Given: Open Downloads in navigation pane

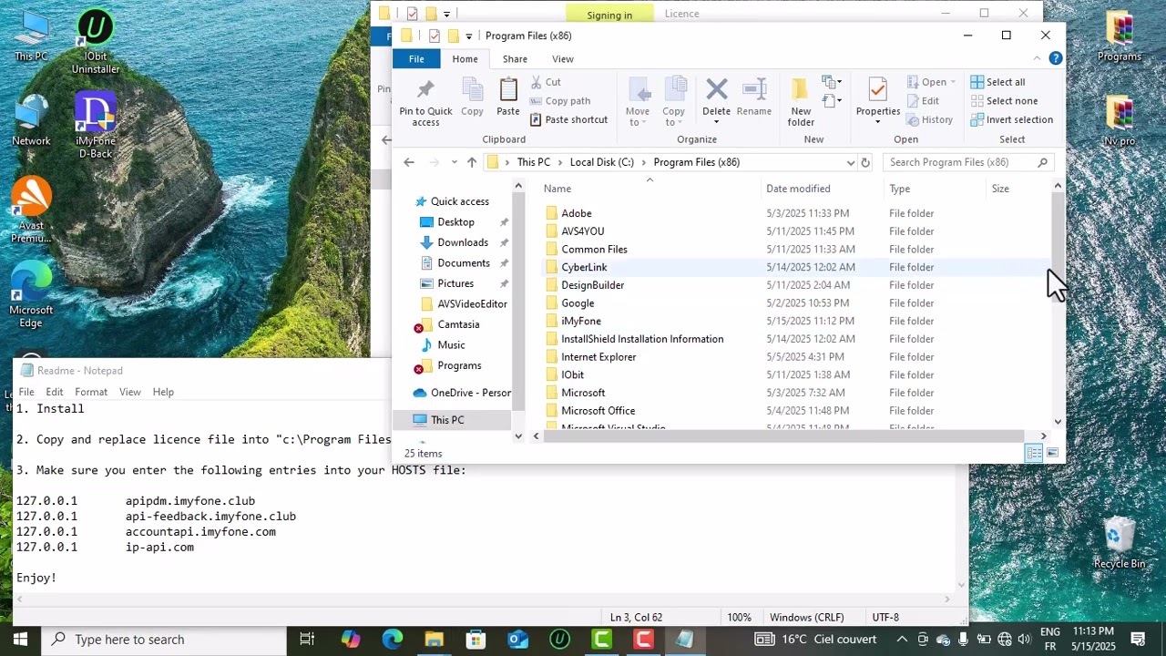Looking at the screenshot, I should pyautogui.click(x=463, y=242).
